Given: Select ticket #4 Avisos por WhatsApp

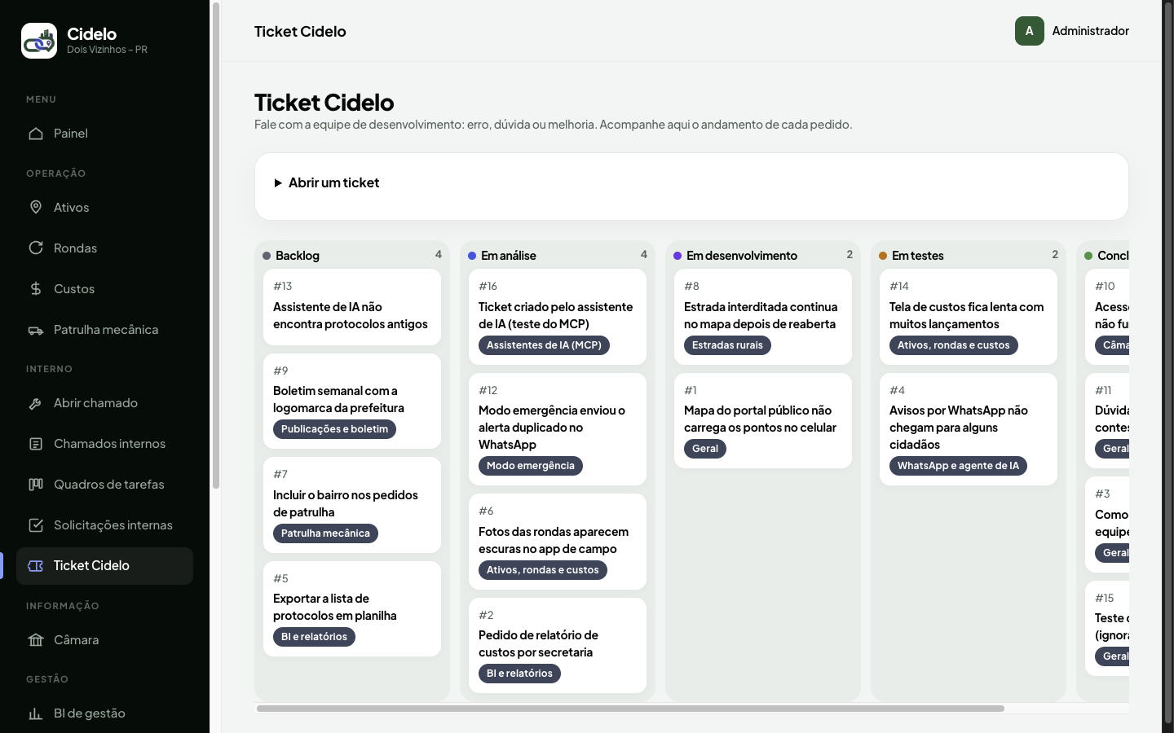Looking at the screenshot, I should click(x=969, y=429).
